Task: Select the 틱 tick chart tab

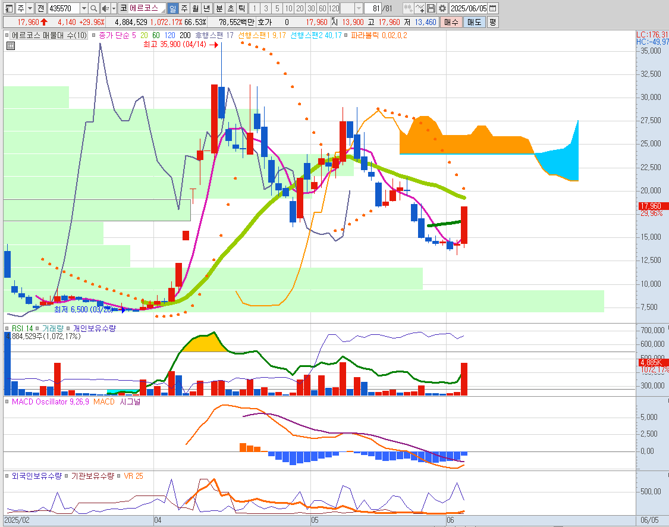Action: pos(241,8)
